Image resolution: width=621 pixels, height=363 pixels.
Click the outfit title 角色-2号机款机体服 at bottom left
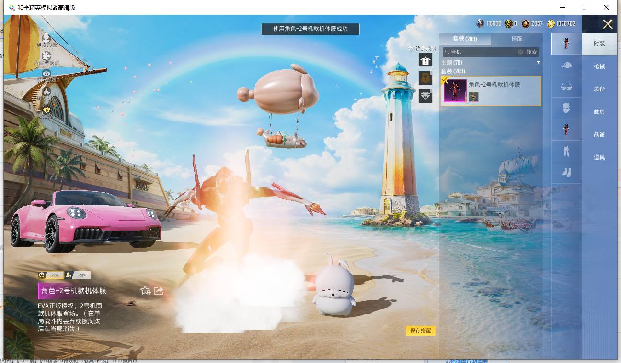(x=74, y=291)
